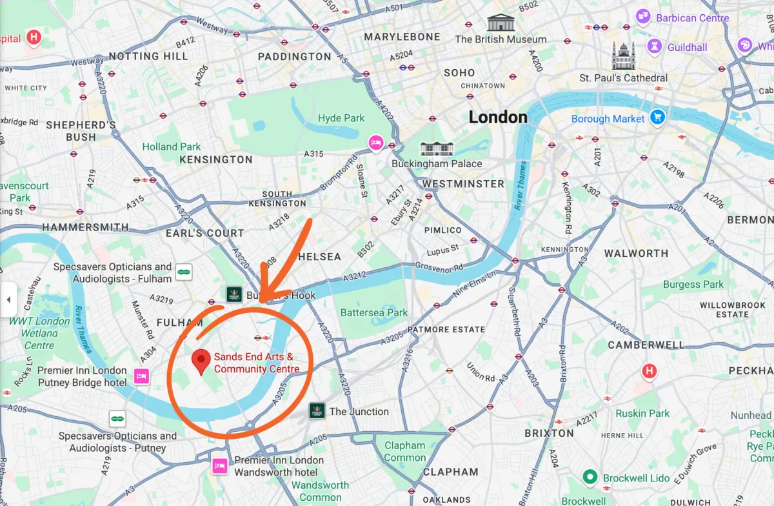
Task: Open the Guildhall purple marker icon
Action: [x=656, y=46]
